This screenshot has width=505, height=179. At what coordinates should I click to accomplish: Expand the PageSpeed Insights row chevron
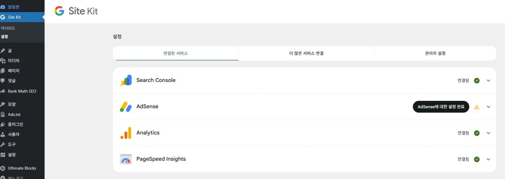tap(489, 159)
